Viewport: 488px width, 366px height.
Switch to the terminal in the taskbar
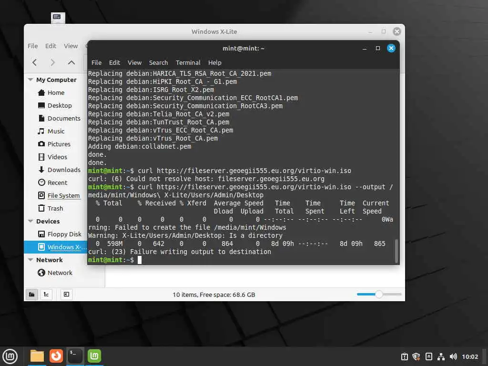pyautogui.click(x=75, y=356)
